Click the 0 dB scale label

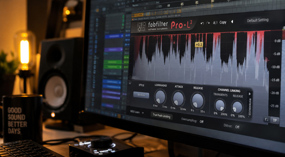click(278, 41)
